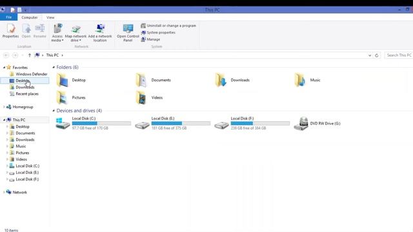Collapse Devices and drives (4) group
The image size is (413, 232).
click(54, 111)
